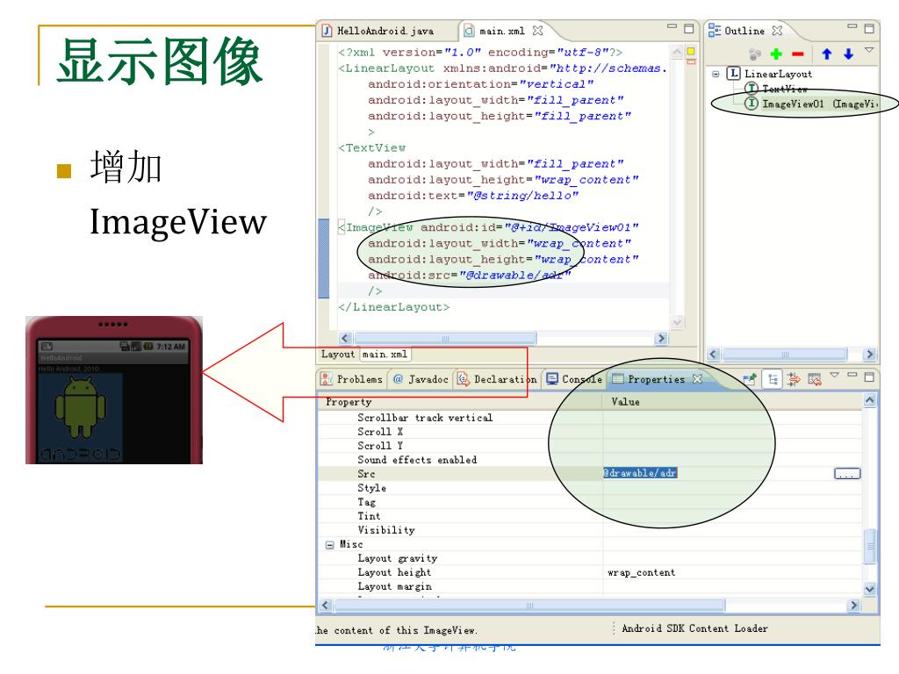Viewport: 899px width, 674px height.
Task: Toggle Show Advanced Properties icon
Action: pos(794,379)
